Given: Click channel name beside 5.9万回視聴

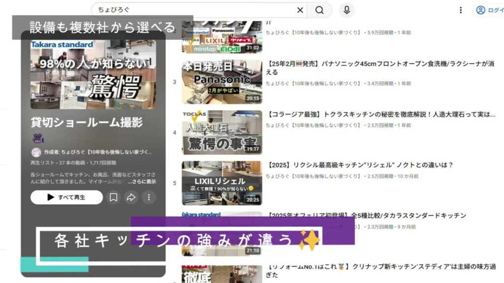Looking at the screenshot, I should point(314,33).
